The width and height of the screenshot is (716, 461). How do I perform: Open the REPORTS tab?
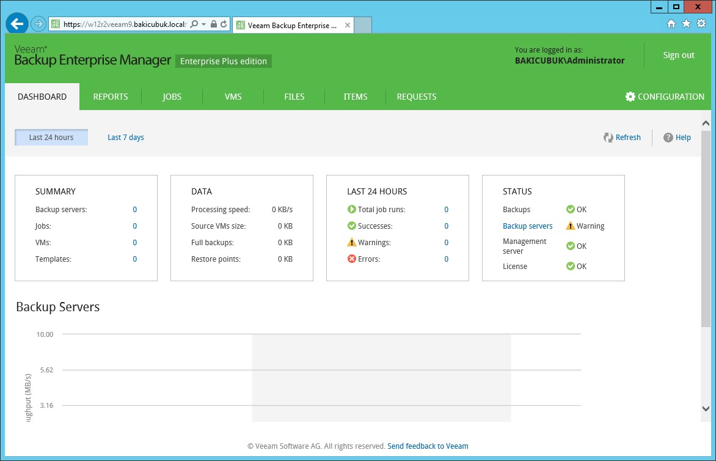pos(111,97)
